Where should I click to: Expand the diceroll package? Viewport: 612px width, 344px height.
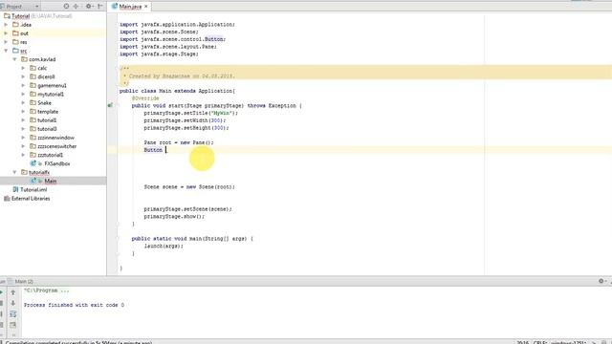pyautogui.click(x=23, y=76)
